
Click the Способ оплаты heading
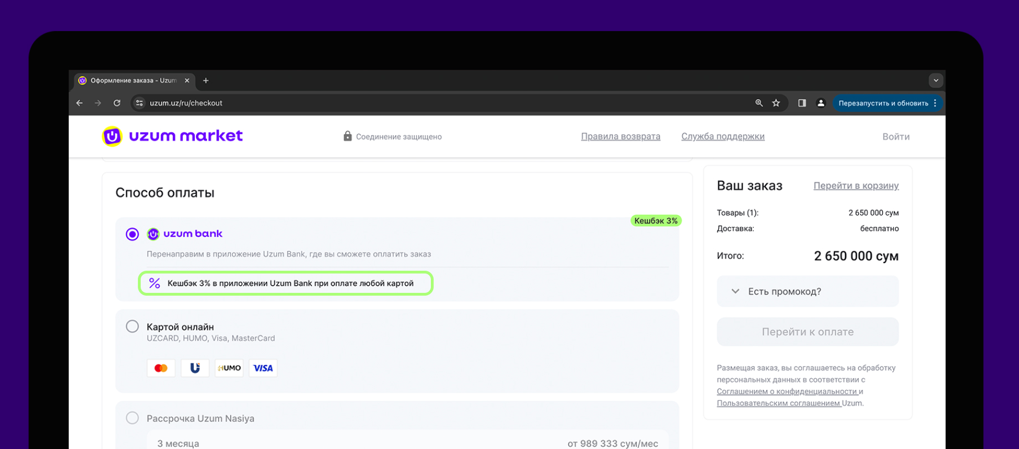[x=165, y=193]
